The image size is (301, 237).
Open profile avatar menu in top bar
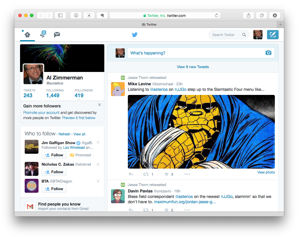coord(258,35)
